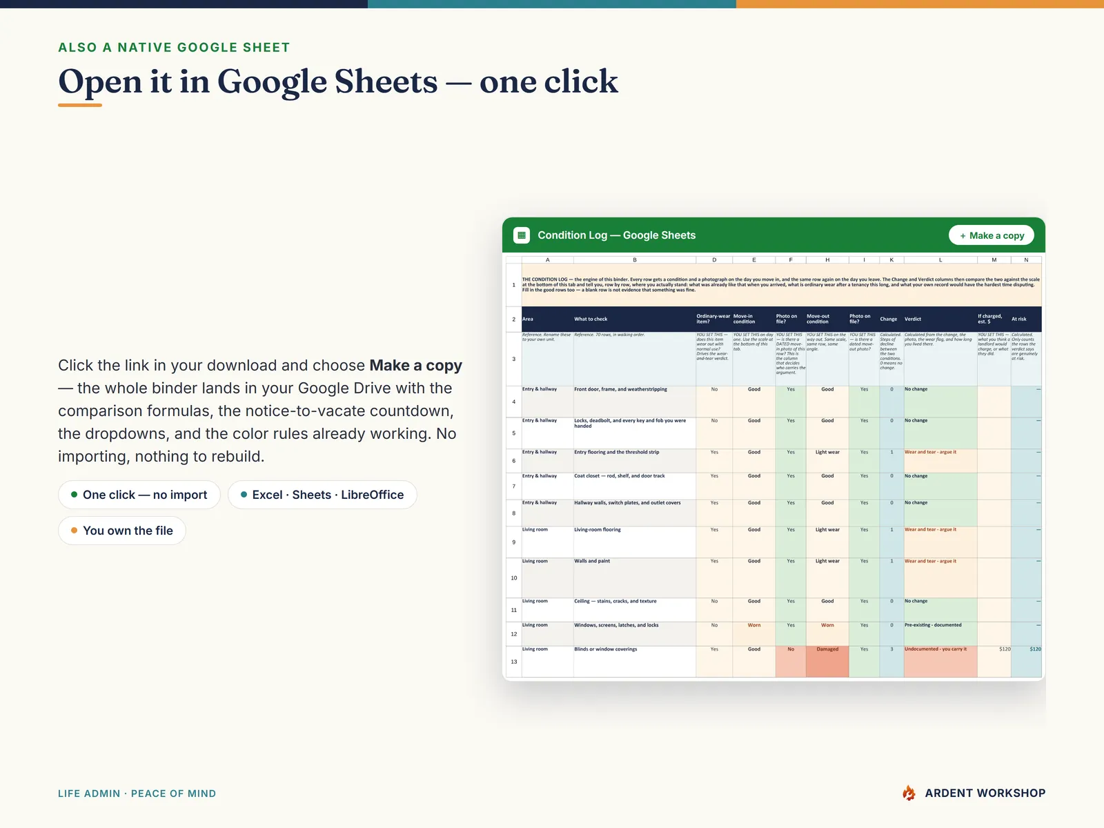Select row 13 number header

pos(514,662)
